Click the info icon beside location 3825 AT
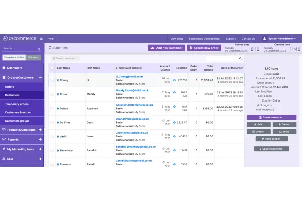Image resolution: width=302 pixels, height=201 pixels. (174, 122)
